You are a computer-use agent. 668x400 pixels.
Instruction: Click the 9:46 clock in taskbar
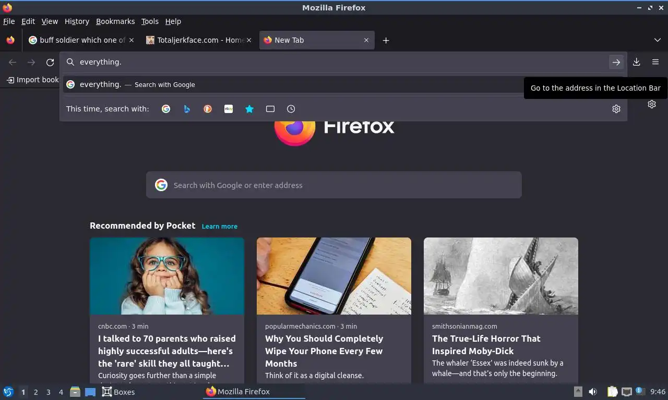(x=658, y=392)
